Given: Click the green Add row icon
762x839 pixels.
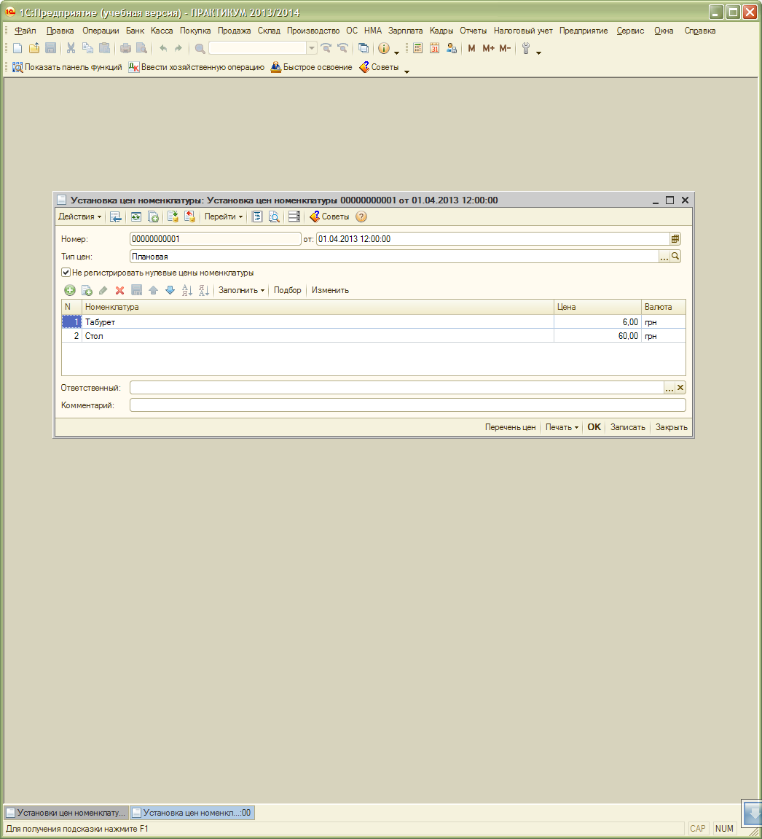Looking at the screenshot, I should pyautogui.click(x=70, y=291).
